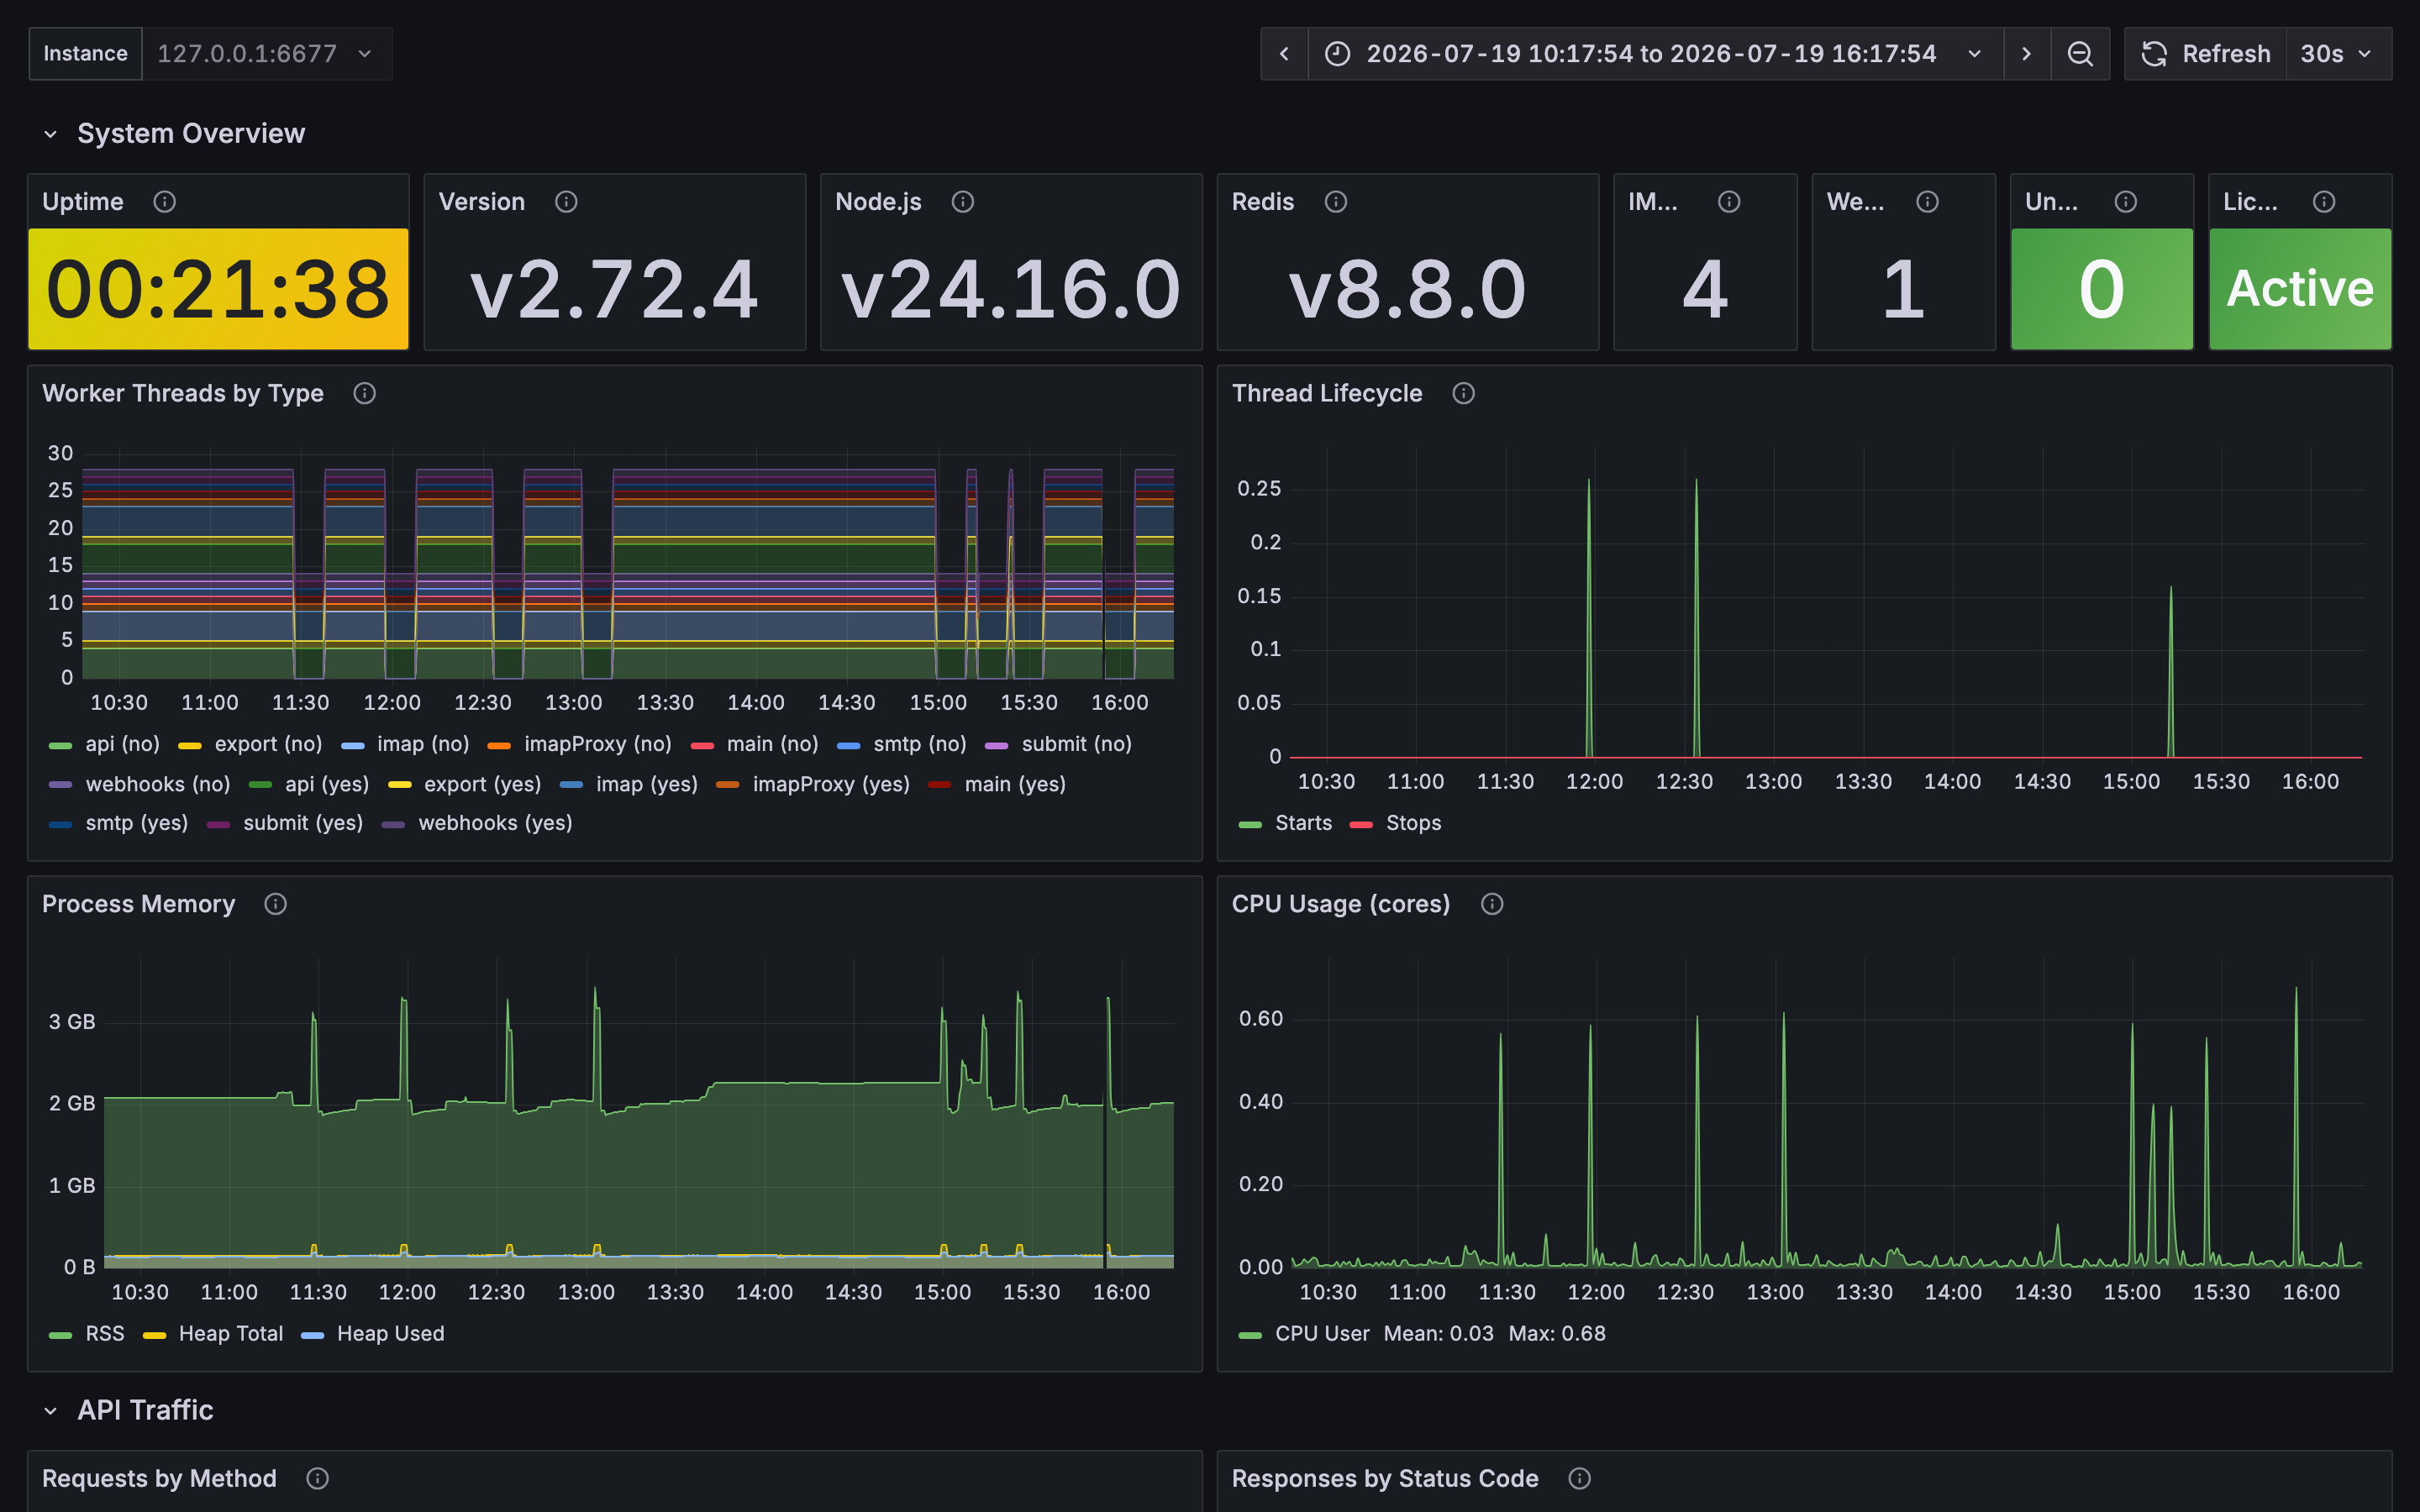This screenshot has height=1512, width=2420.
Task: Click the Node.js panel info icon
Action: coord(963,202)
